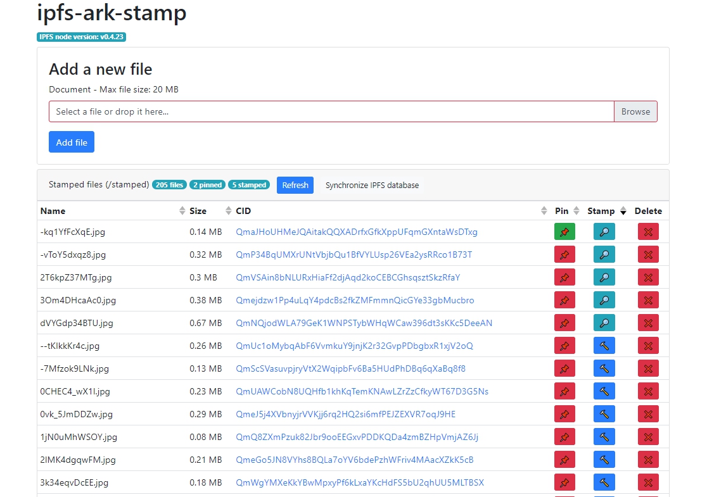Screen dimensions: 707x497
Task: Delete the file 3k34eqvDcEE.jpg
Action: (x=648, y=482)
